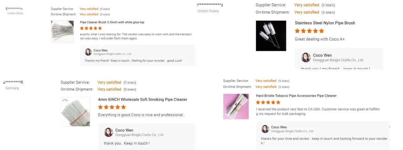Click star rating under Pipe Cleaner Brush 5.5inch

[x=91, y=29]
